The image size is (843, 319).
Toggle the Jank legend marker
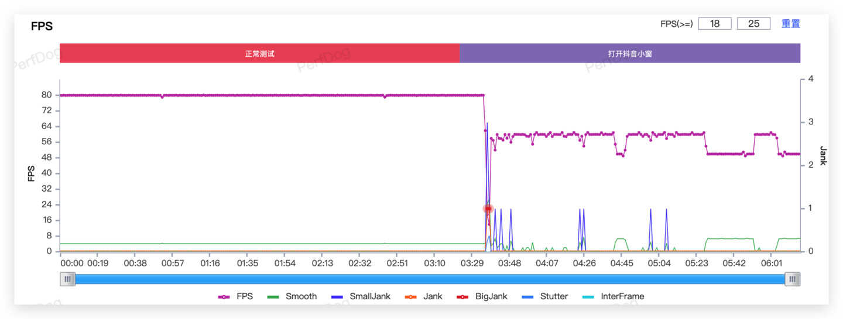click(x=411, y=297)
